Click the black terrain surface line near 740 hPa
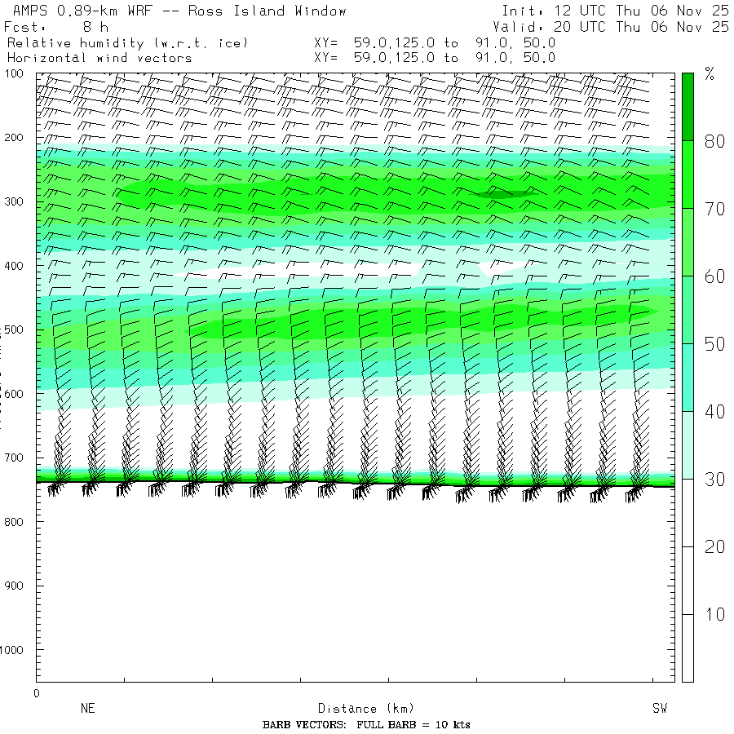 (x=356, y=484)
